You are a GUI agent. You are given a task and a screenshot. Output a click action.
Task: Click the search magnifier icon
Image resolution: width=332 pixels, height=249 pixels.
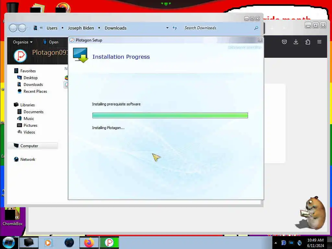256,28
